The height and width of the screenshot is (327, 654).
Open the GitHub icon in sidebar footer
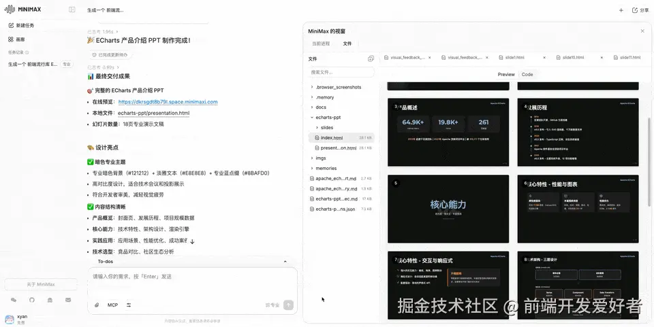click(x=32, y=300)
